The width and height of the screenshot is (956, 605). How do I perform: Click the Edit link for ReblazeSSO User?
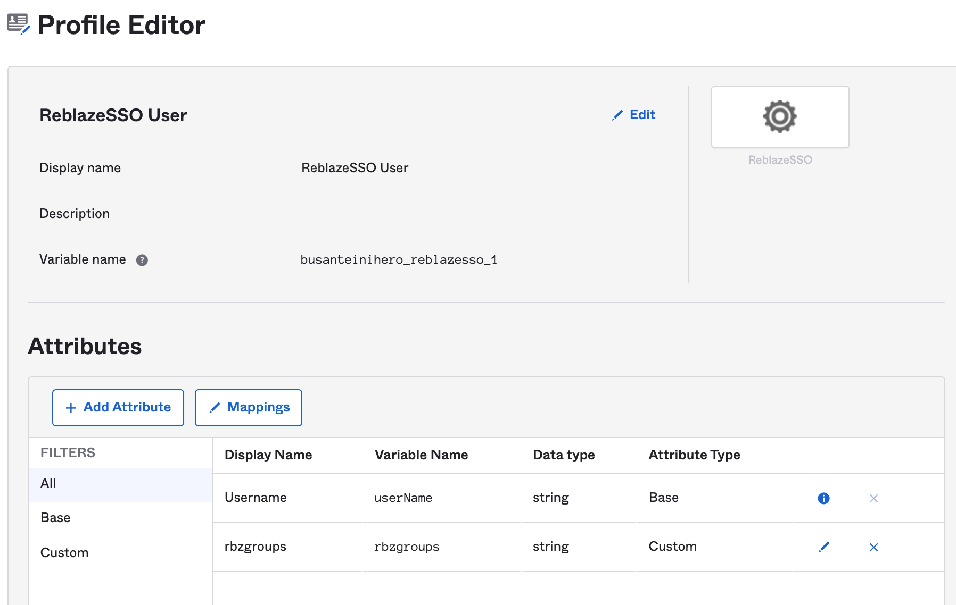click(634, 115)
